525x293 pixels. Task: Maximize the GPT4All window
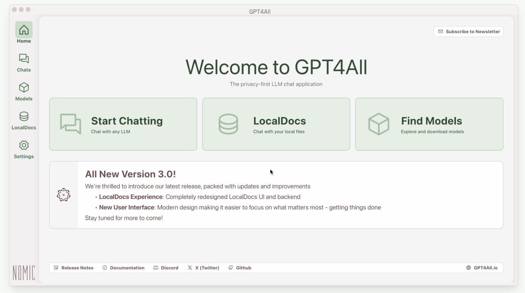pos(28,10)
